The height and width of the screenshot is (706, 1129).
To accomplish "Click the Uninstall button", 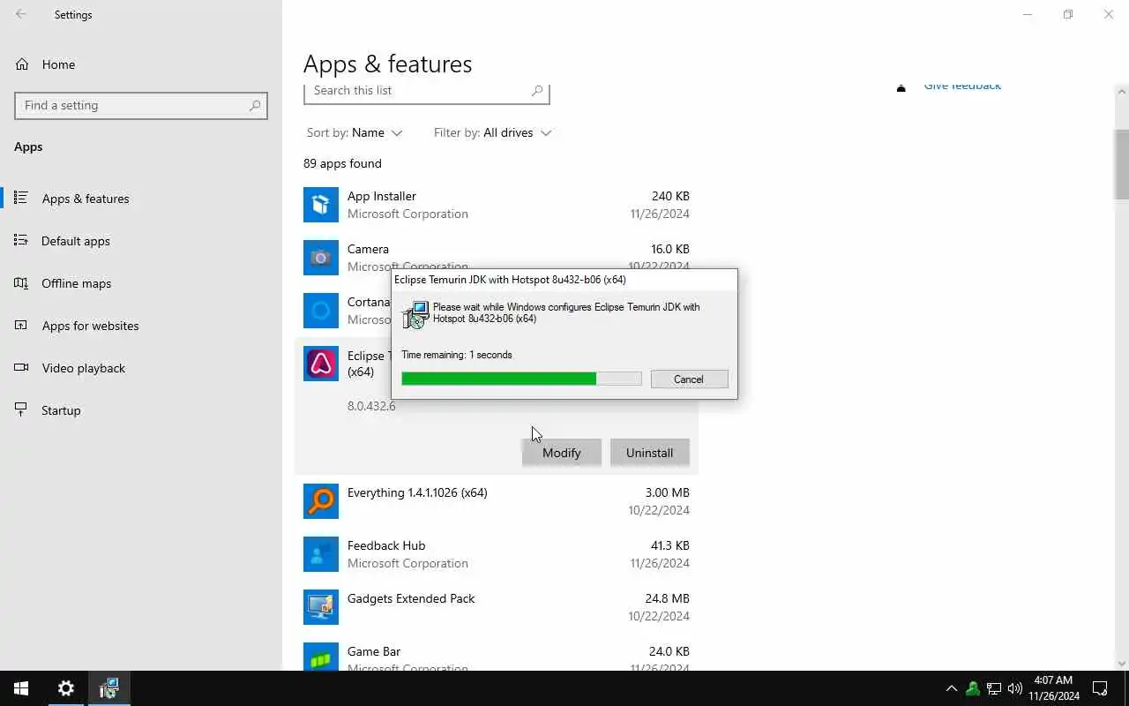I will pos(650,453).
